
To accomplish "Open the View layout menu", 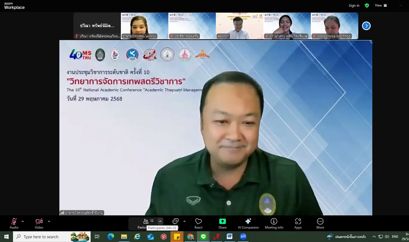I will [x=381, y=5].
